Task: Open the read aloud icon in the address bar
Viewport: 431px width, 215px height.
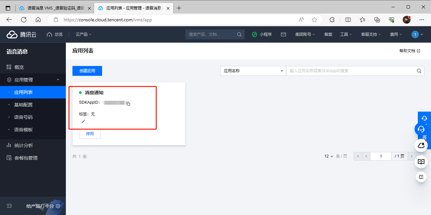Action: click(301, 20)
